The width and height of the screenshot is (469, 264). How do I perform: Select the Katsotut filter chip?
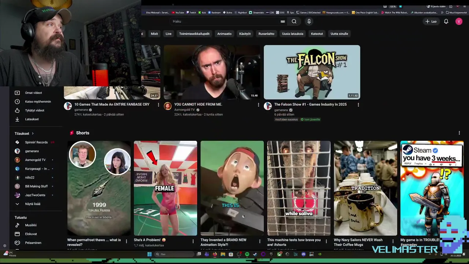[317, 34]
